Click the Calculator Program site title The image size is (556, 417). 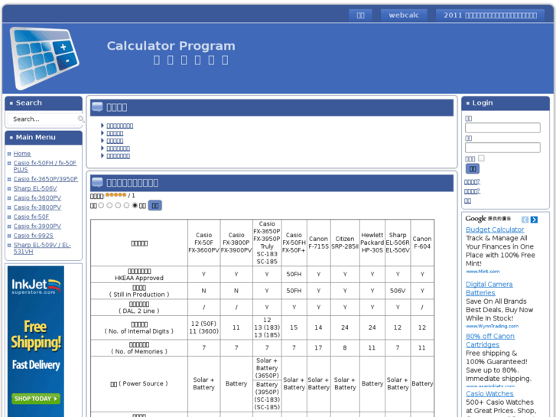click(171, 46)
